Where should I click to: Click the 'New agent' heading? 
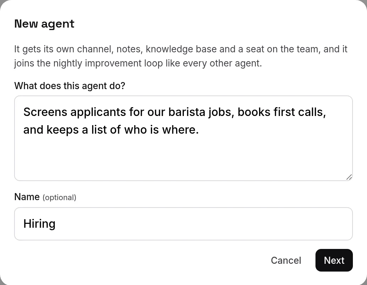44,24
